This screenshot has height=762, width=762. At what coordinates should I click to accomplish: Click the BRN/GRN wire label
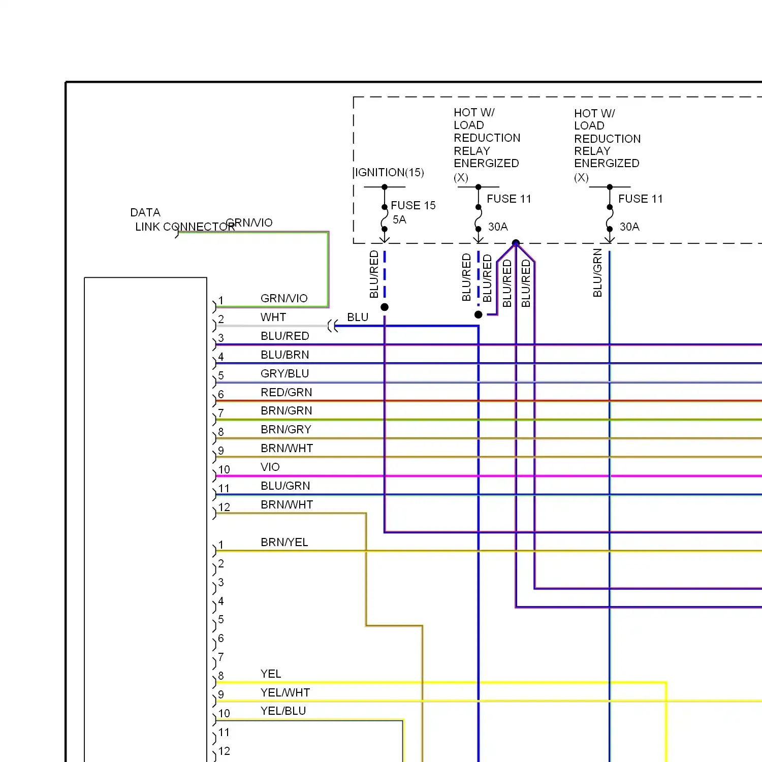pyautogui.click(x=286, y=410)
